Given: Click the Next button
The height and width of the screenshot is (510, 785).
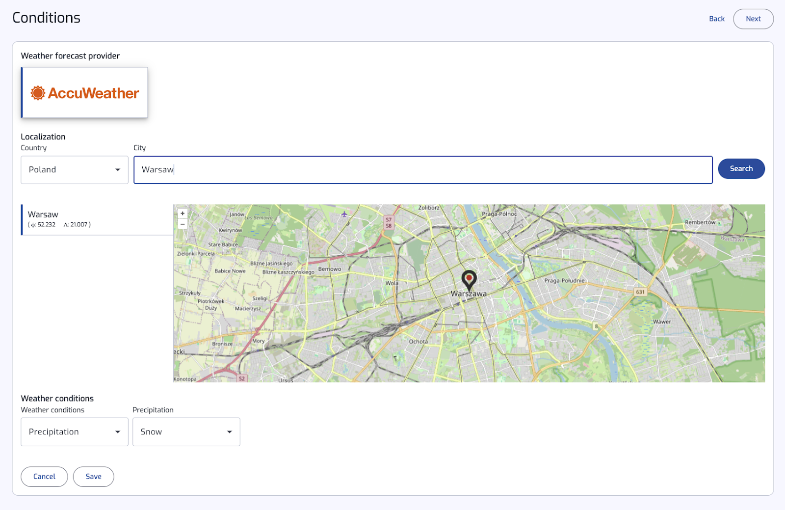Looking at the screenshot, I should (x=753, y=19).
